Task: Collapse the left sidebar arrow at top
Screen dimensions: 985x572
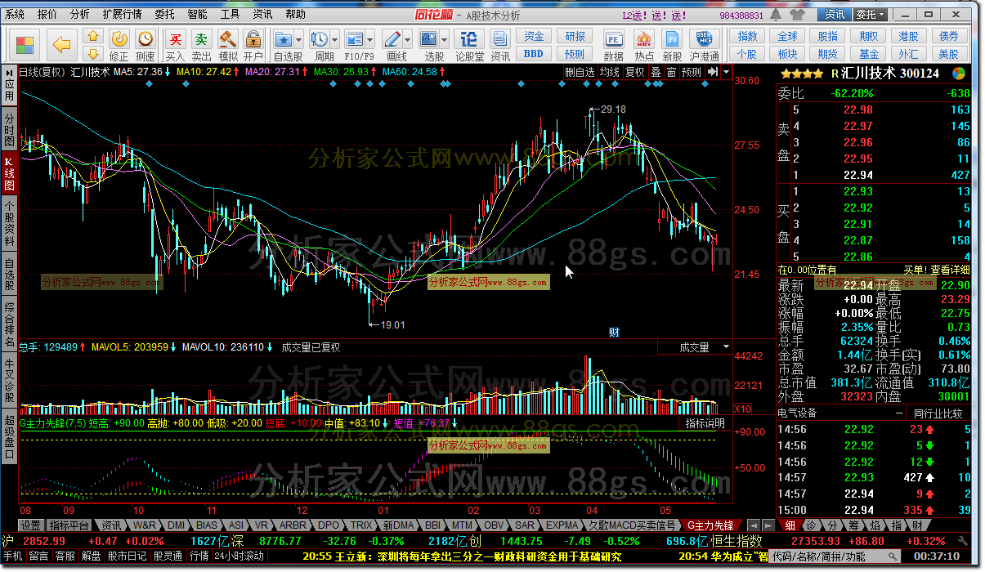Action: 8,72
